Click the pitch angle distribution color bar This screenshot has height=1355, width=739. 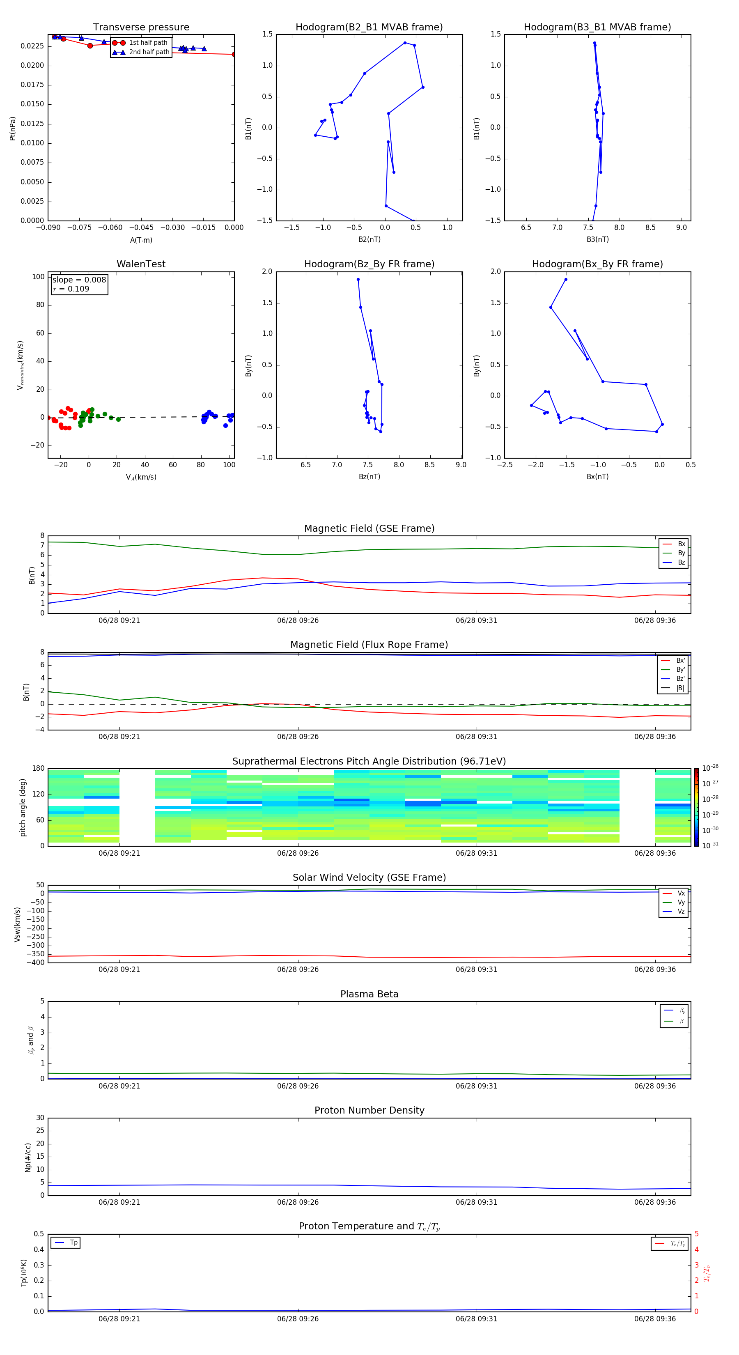pos(696,807)
